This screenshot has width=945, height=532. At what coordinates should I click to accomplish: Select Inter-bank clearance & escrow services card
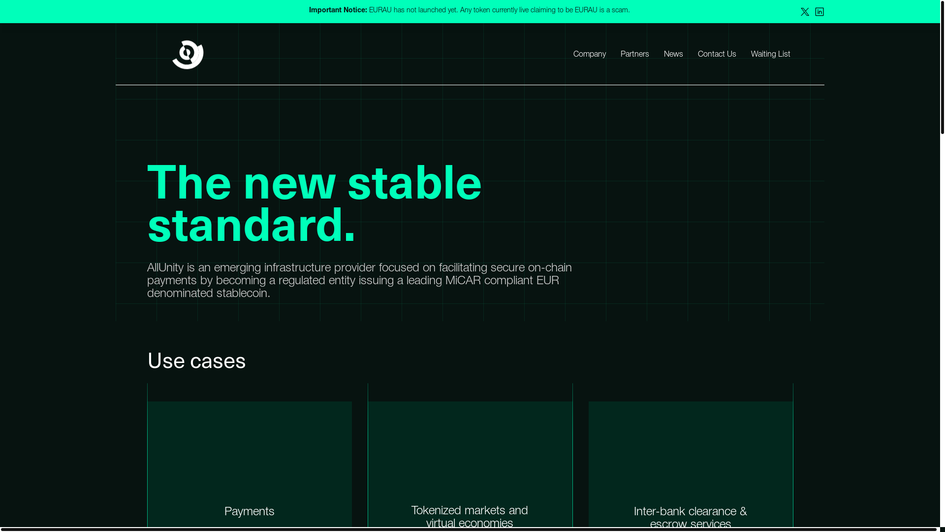691,464
